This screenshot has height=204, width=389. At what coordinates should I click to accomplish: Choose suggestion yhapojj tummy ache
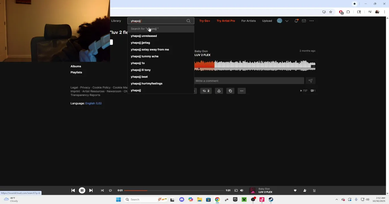click(161, 56)
